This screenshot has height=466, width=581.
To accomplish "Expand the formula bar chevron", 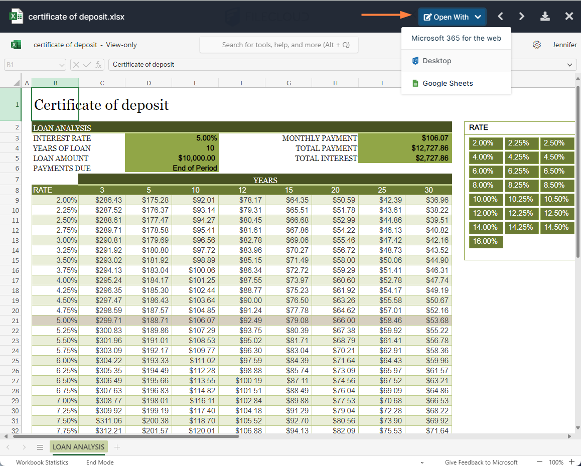I will (x=569, y=65).
